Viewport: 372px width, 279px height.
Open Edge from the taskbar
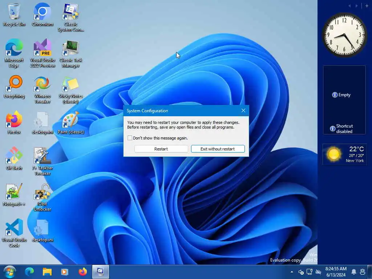click(x=29, y=272)
